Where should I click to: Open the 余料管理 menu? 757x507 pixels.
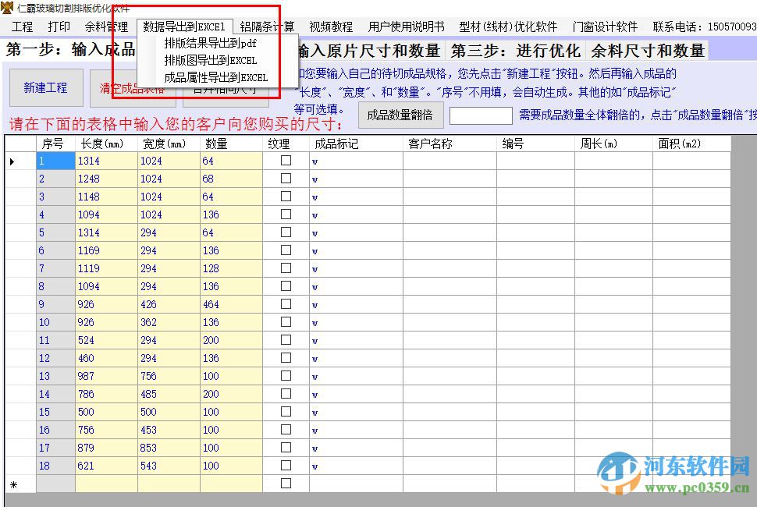point(105,26)
